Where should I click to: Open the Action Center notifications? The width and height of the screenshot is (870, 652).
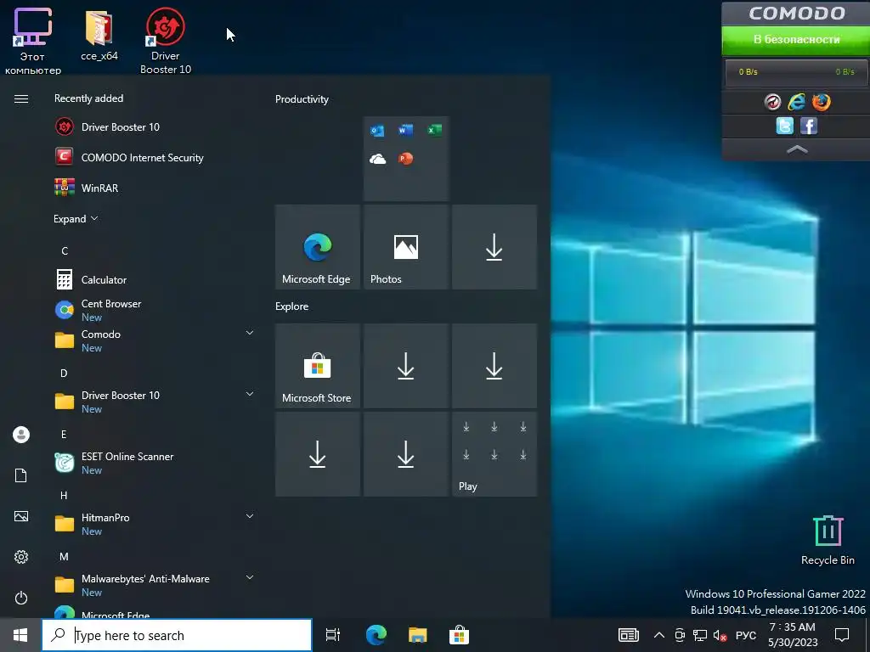coord(842,635)
